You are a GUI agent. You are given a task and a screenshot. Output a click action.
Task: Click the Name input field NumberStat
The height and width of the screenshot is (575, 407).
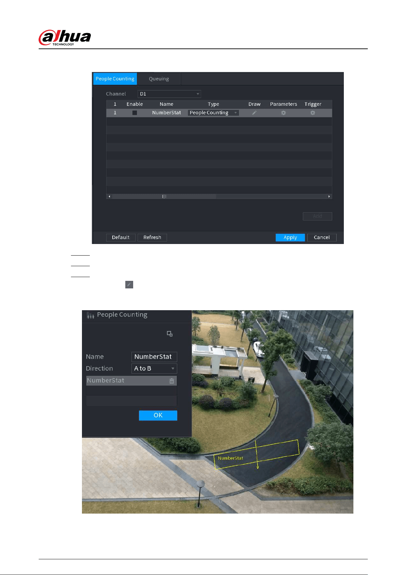point(154,357)
